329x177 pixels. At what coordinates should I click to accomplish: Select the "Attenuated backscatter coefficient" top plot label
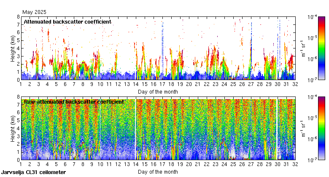(67, 22)
